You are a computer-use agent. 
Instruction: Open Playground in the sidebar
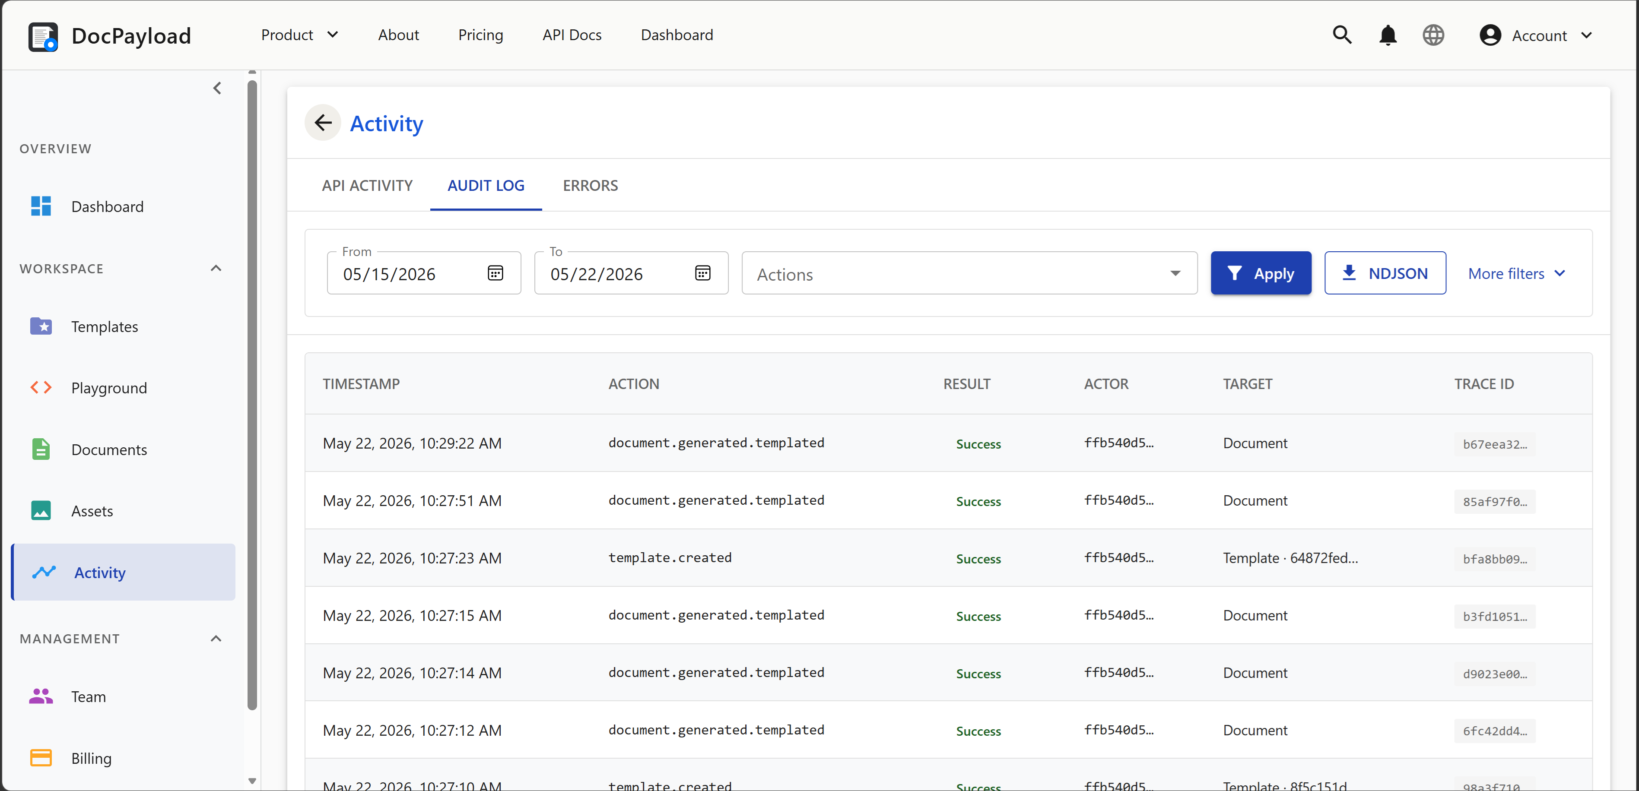(x=124, y=387)
